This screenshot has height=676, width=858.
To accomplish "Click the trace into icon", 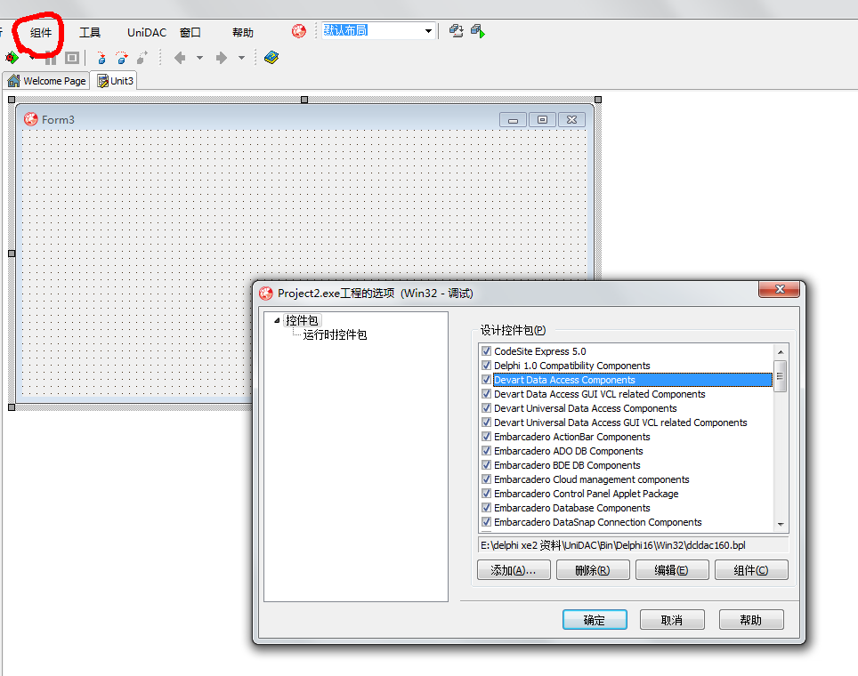I will pyautogui.click(x=101, y=58).
